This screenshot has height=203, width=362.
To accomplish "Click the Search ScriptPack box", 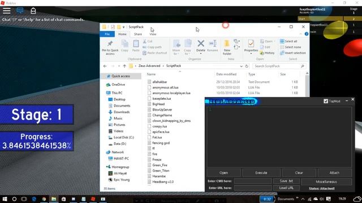I will tap(279, 66).
